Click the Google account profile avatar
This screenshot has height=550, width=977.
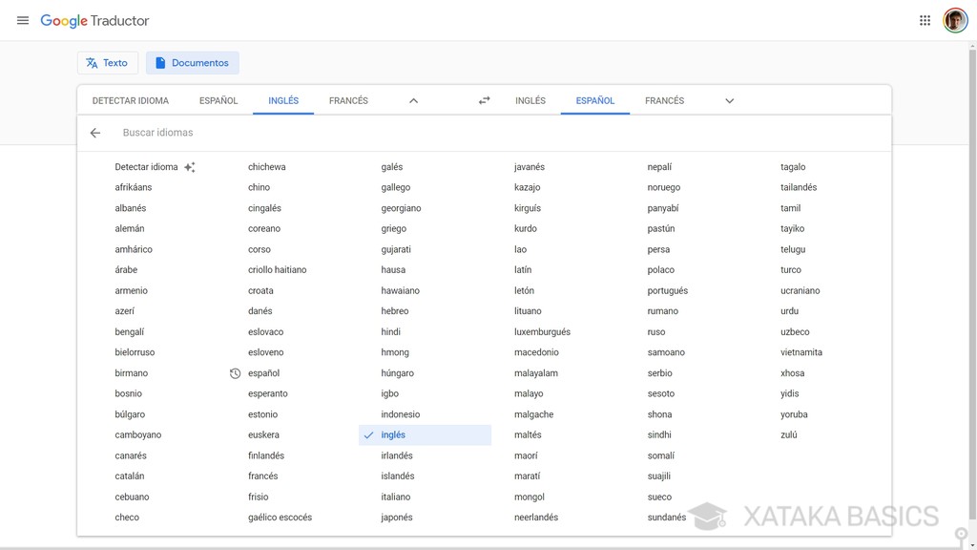955,19
